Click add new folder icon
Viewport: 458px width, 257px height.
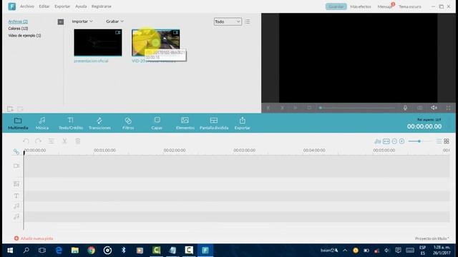(10, 109)
